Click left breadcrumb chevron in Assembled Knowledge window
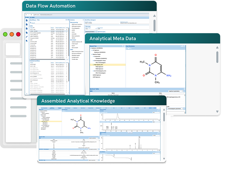 (40, 108)
